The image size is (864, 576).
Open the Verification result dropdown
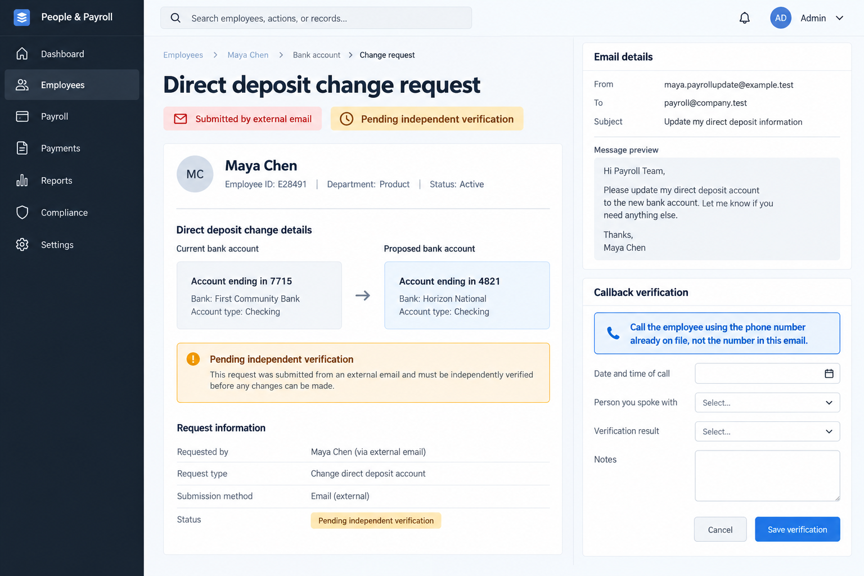pyautogui.click(x=767, y=431)
